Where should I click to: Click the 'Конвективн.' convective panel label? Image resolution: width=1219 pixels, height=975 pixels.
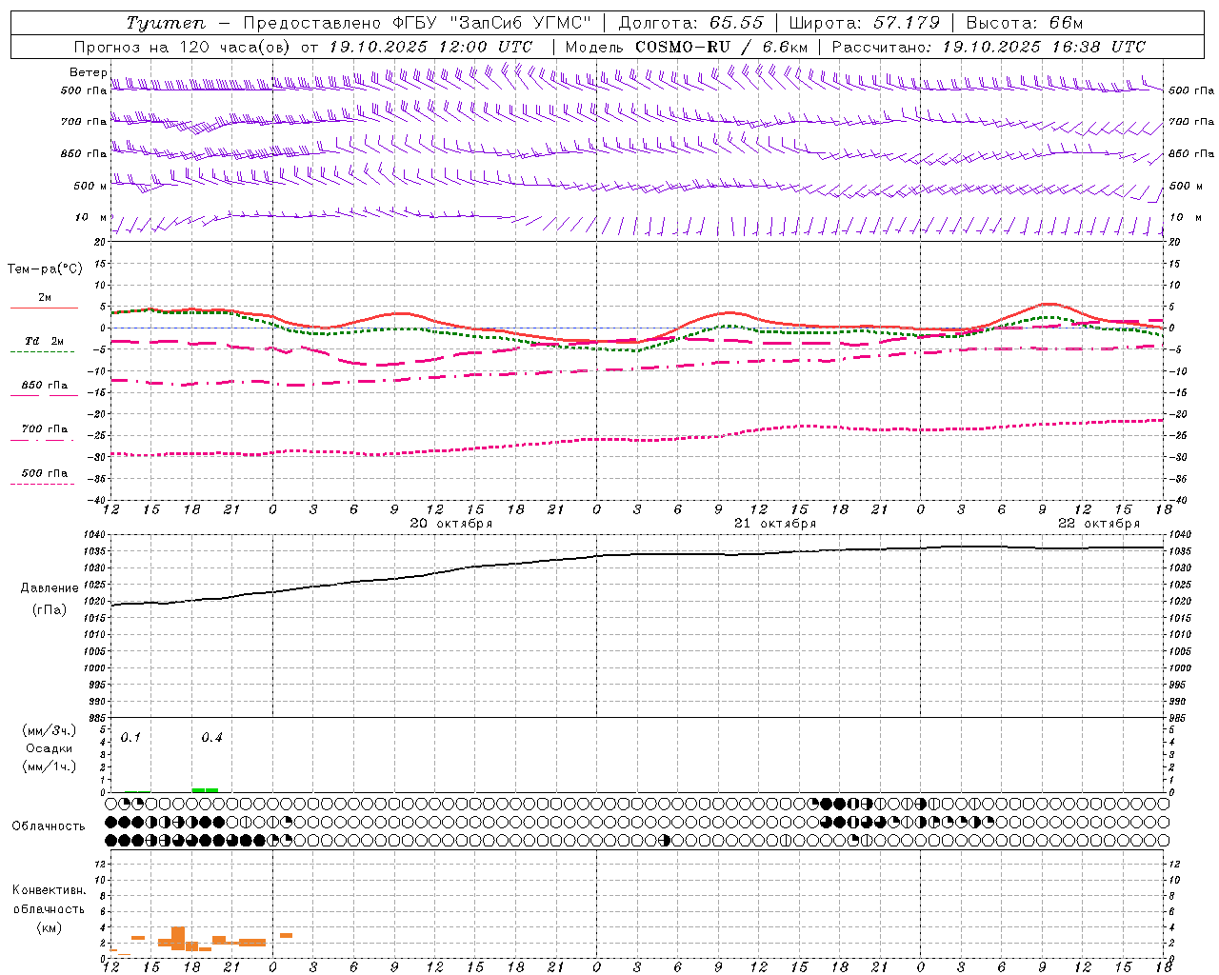click(x=50, y=890)
